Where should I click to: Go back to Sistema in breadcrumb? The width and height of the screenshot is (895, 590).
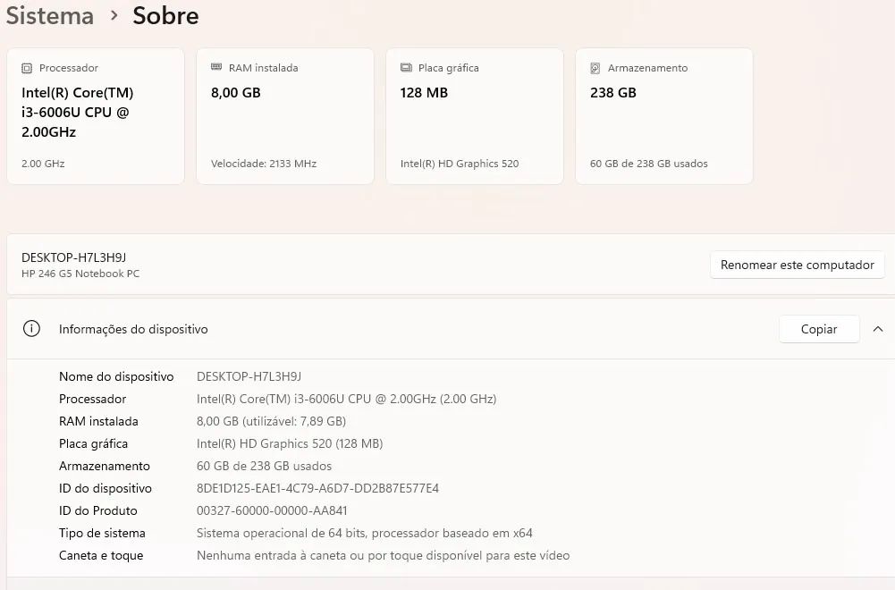50,16
